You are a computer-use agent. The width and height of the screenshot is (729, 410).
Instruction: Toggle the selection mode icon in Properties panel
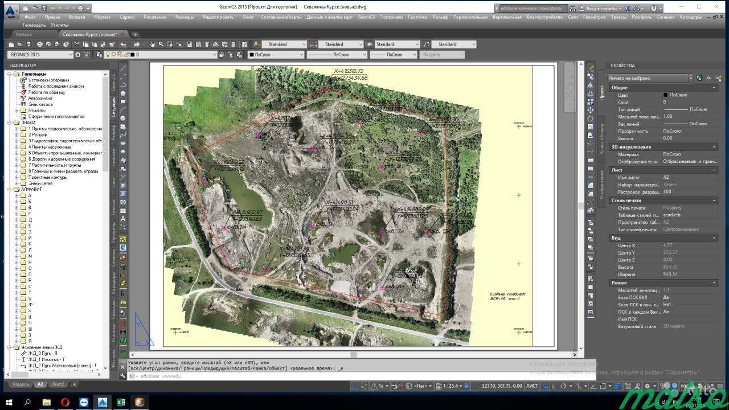coord(700,78)
